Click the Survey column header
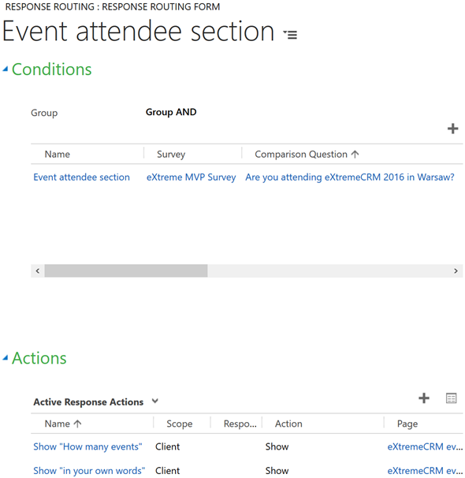Image resolution: width=465 pixels, height=478 pixels. point(171,155)
